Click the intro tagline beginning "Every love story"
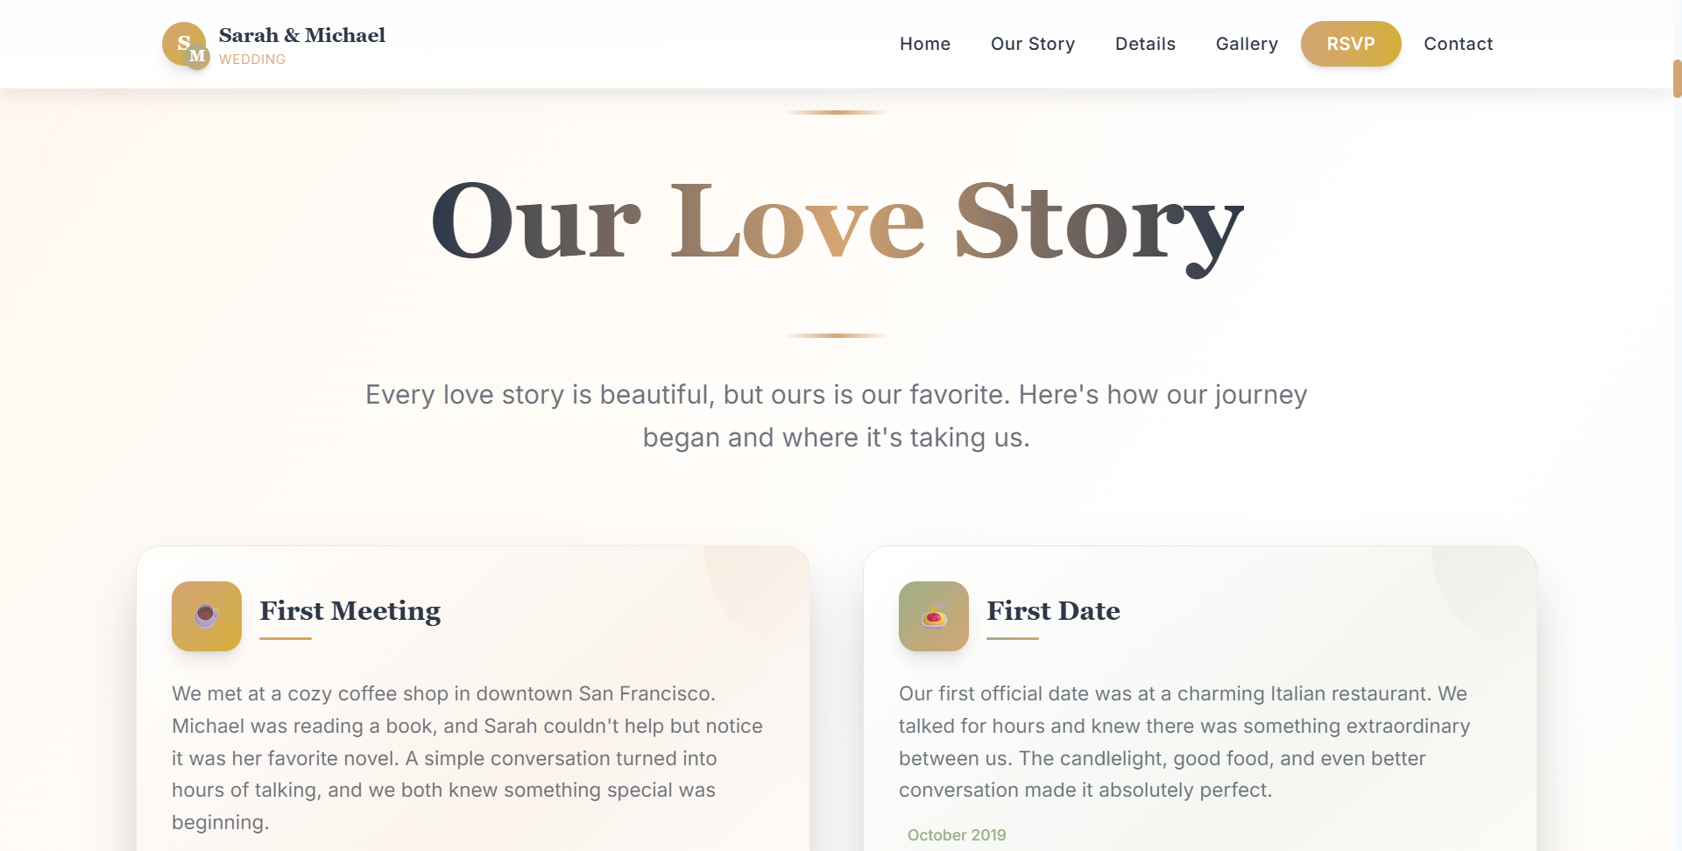 (x=837, y=416)
